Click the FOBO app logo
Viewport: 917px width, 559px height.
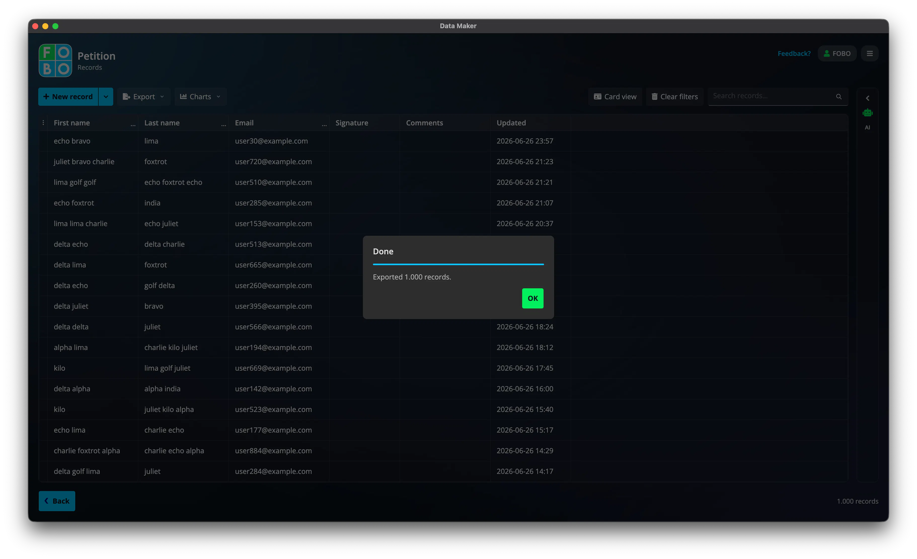point(55,60)
